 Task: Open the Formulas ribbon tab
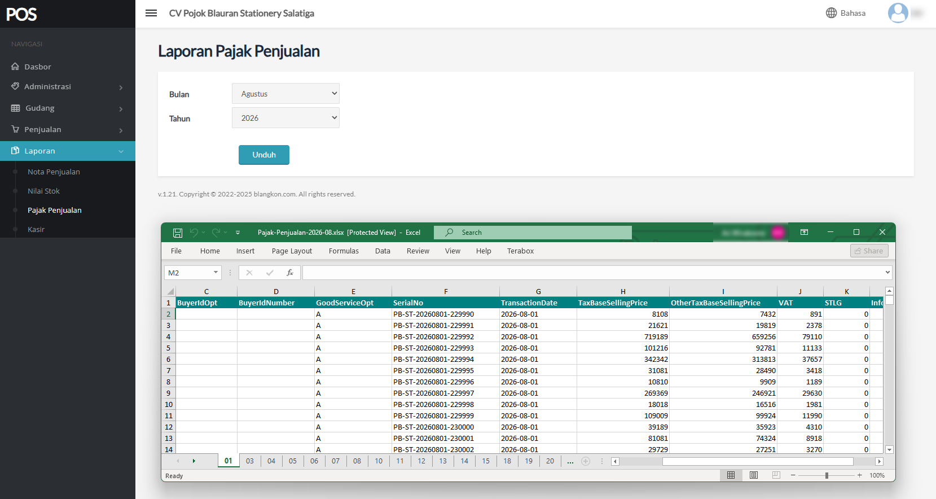344,251
